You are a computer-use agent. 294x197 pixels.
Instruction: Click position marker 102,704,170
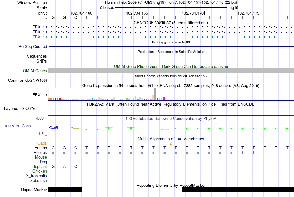coord(193,13)
